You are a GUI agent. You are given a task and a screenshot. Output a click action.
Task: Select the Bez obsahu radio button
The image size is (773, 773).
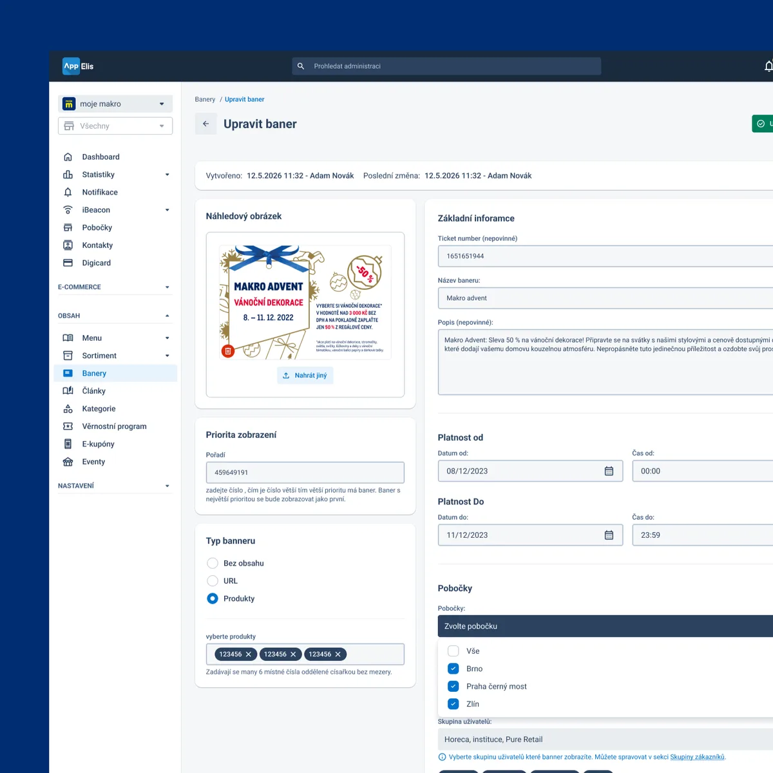point(213,563)
